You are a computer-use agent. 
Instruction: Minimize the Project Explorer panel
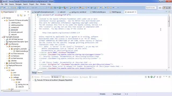25,11
